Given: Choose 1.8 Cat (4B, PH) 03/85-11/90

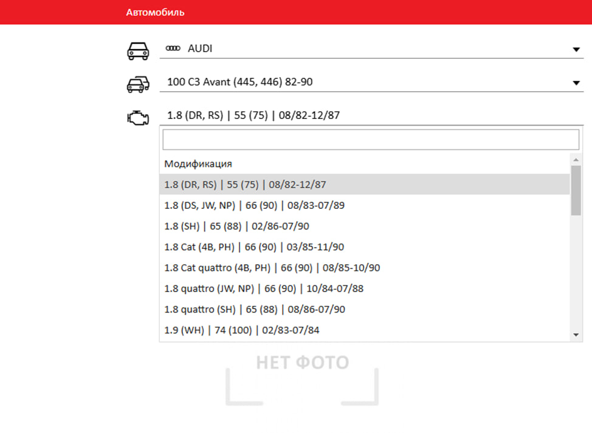Looking at the screenshot, I should (x=364, y=247).
